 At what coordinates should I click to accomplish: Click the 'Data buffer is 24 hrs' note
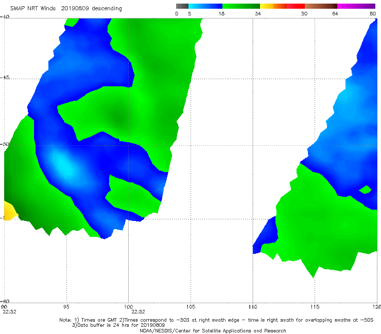(118, 325)
